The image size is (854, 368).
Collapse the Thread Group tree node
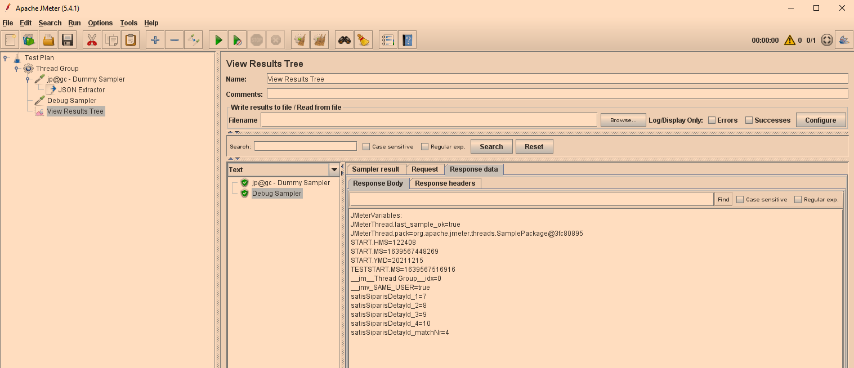click(16, 68)
